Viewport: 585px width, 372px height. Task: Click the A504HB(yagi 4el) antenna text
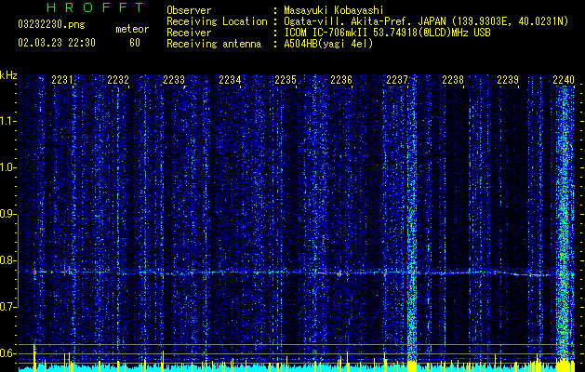pos(328,44)
